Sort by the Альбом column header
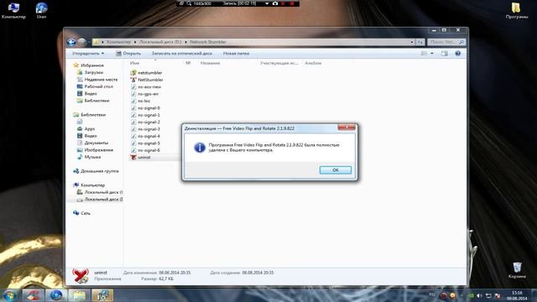 pos(313,63)
